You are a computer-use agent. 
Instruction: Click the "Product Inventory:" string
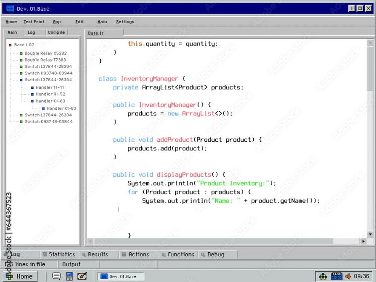[x=233, y=183]
